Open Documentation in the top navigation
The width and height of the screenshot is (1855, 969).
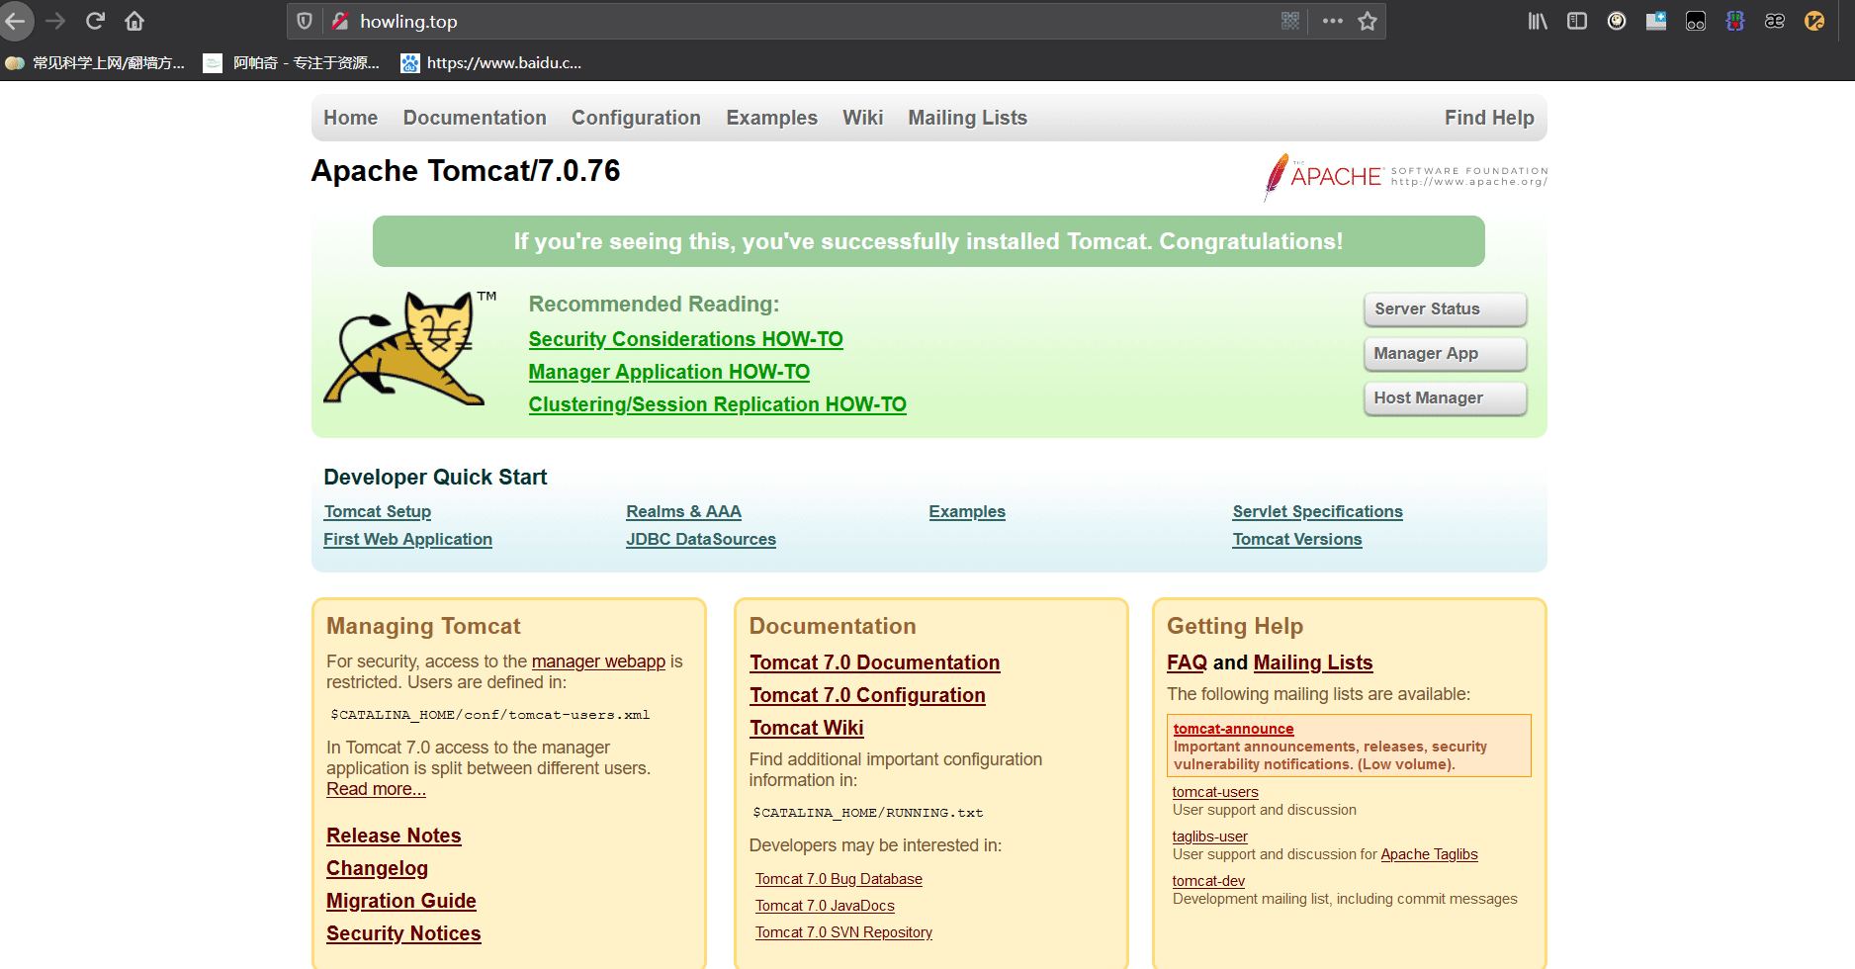tap(475, 118)
